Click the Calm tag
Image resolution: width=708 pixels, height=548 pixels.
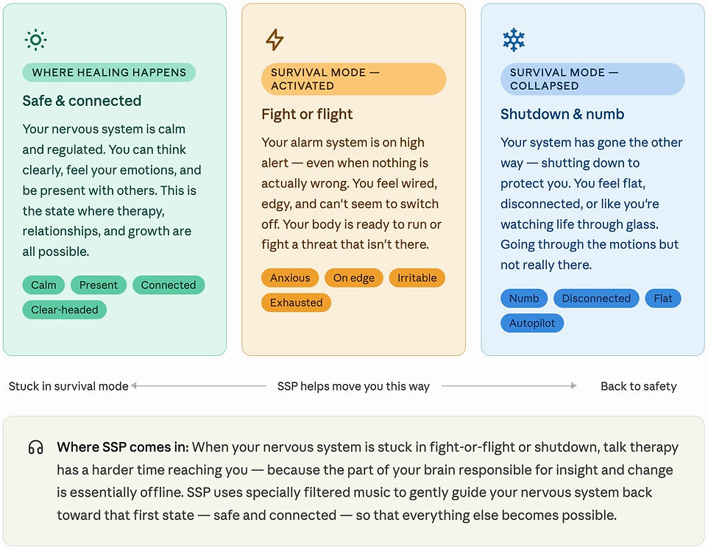coord(43,285)
